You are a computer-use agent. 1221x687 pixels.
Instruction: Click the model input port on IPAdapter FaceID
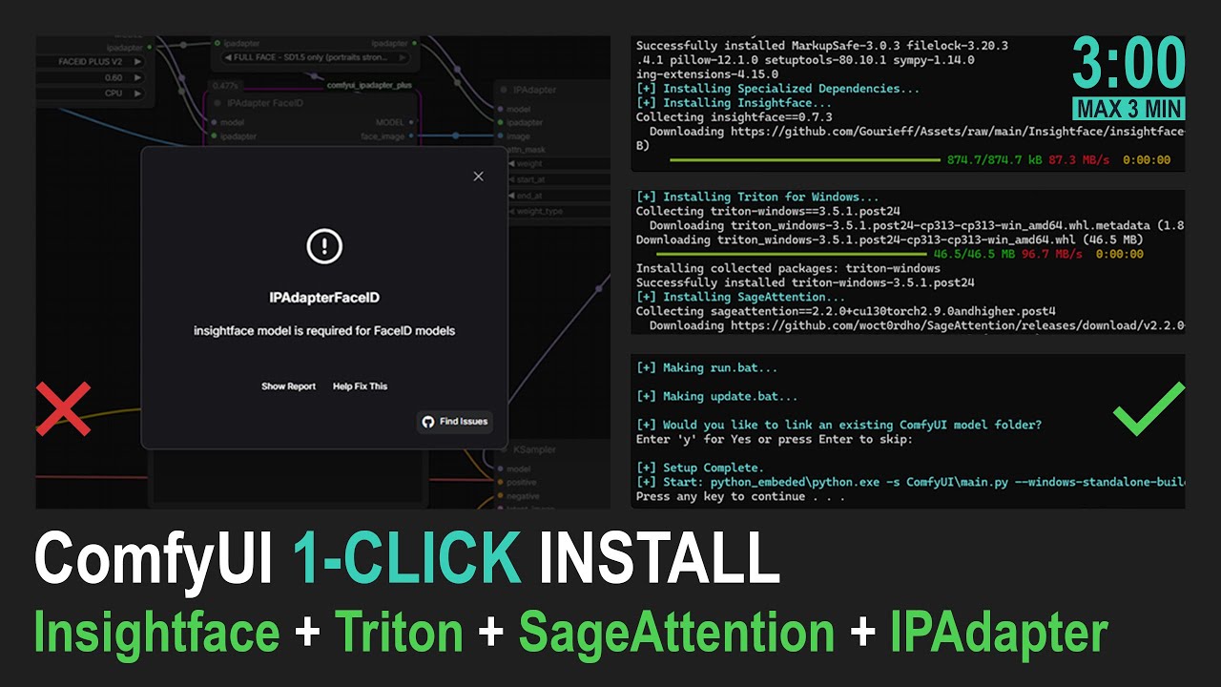(x=213, y=122)
